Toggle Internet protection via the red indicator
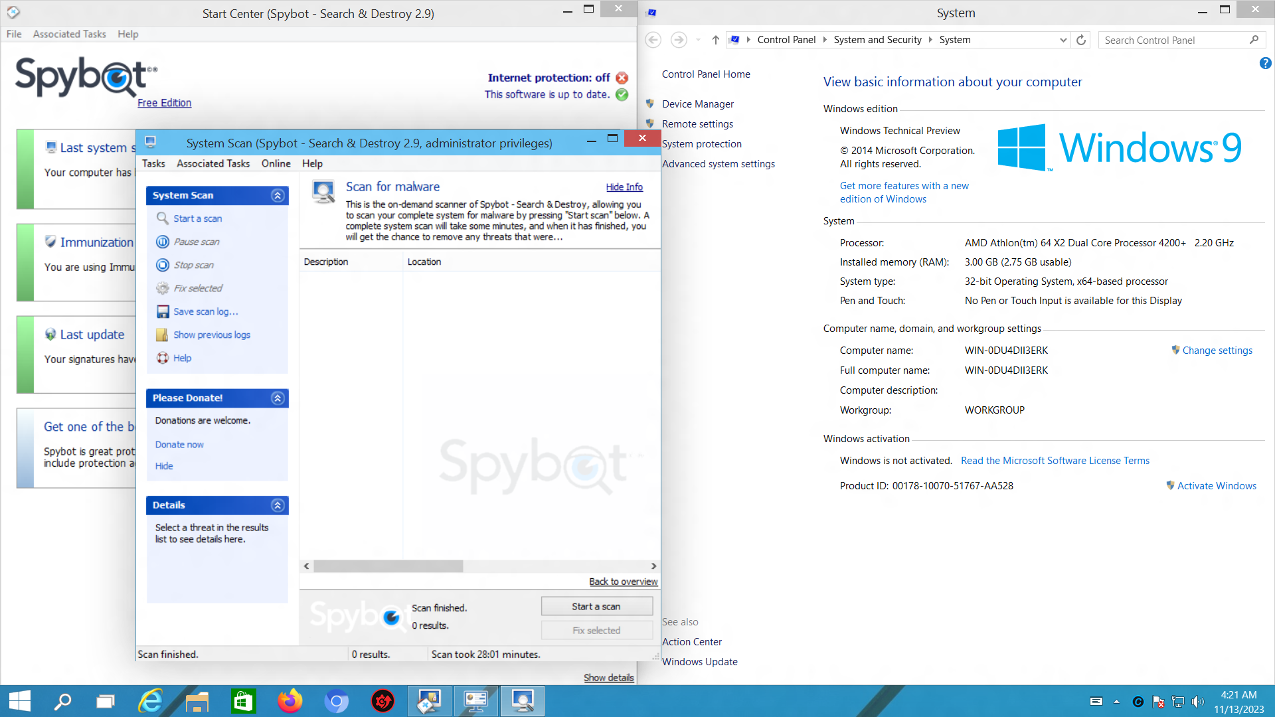This screenshot has height=717, width=1275. tap(622, 78)
